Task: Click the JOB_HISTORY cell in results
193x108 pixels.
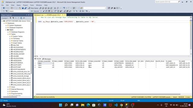Action: tap(119, 67)
